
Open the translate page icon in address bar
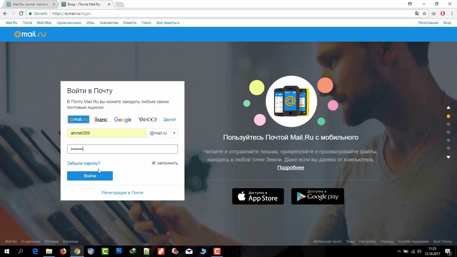417,14
